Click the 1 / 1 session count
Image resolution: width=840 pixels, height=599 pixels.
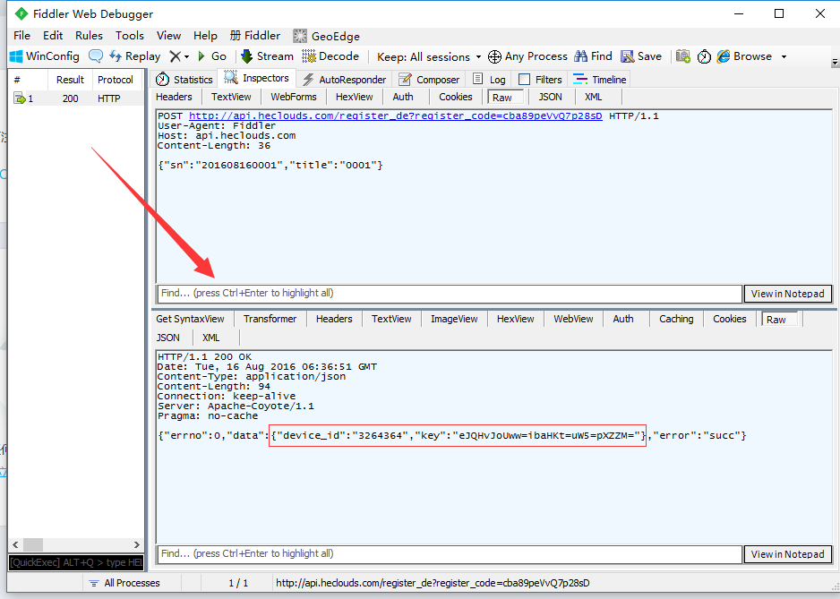[238, 583]
